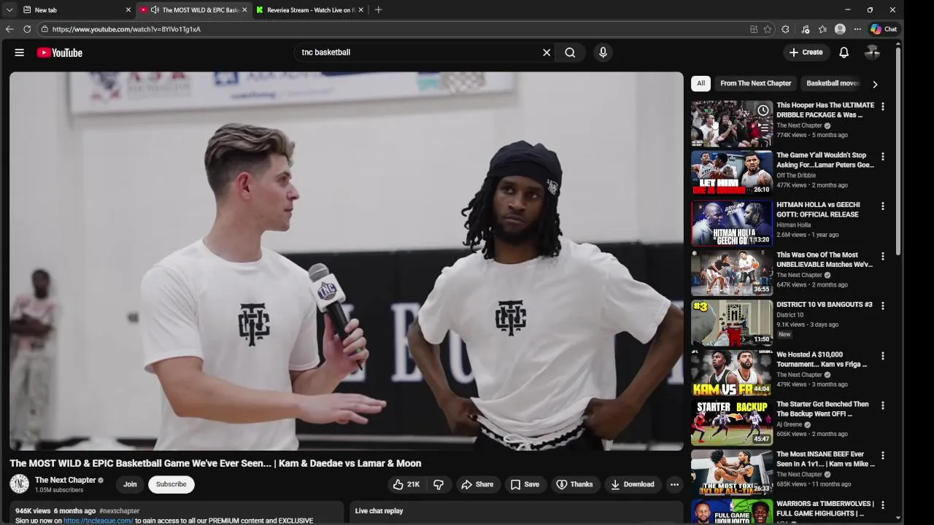Mute the tab via speaker icon
Screen dimensions: 934x525
tap(155, 10)
